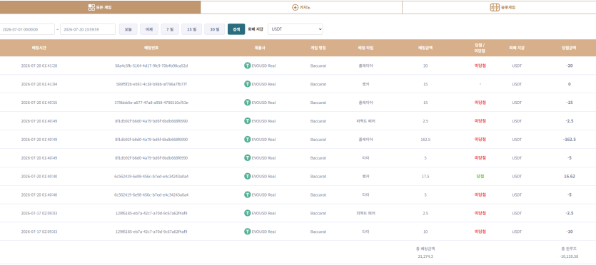Click Tether icon in the 162.5 bet row
Image resolution: width=596 pixels, height=265 pixels.
(x=248, y=140)
